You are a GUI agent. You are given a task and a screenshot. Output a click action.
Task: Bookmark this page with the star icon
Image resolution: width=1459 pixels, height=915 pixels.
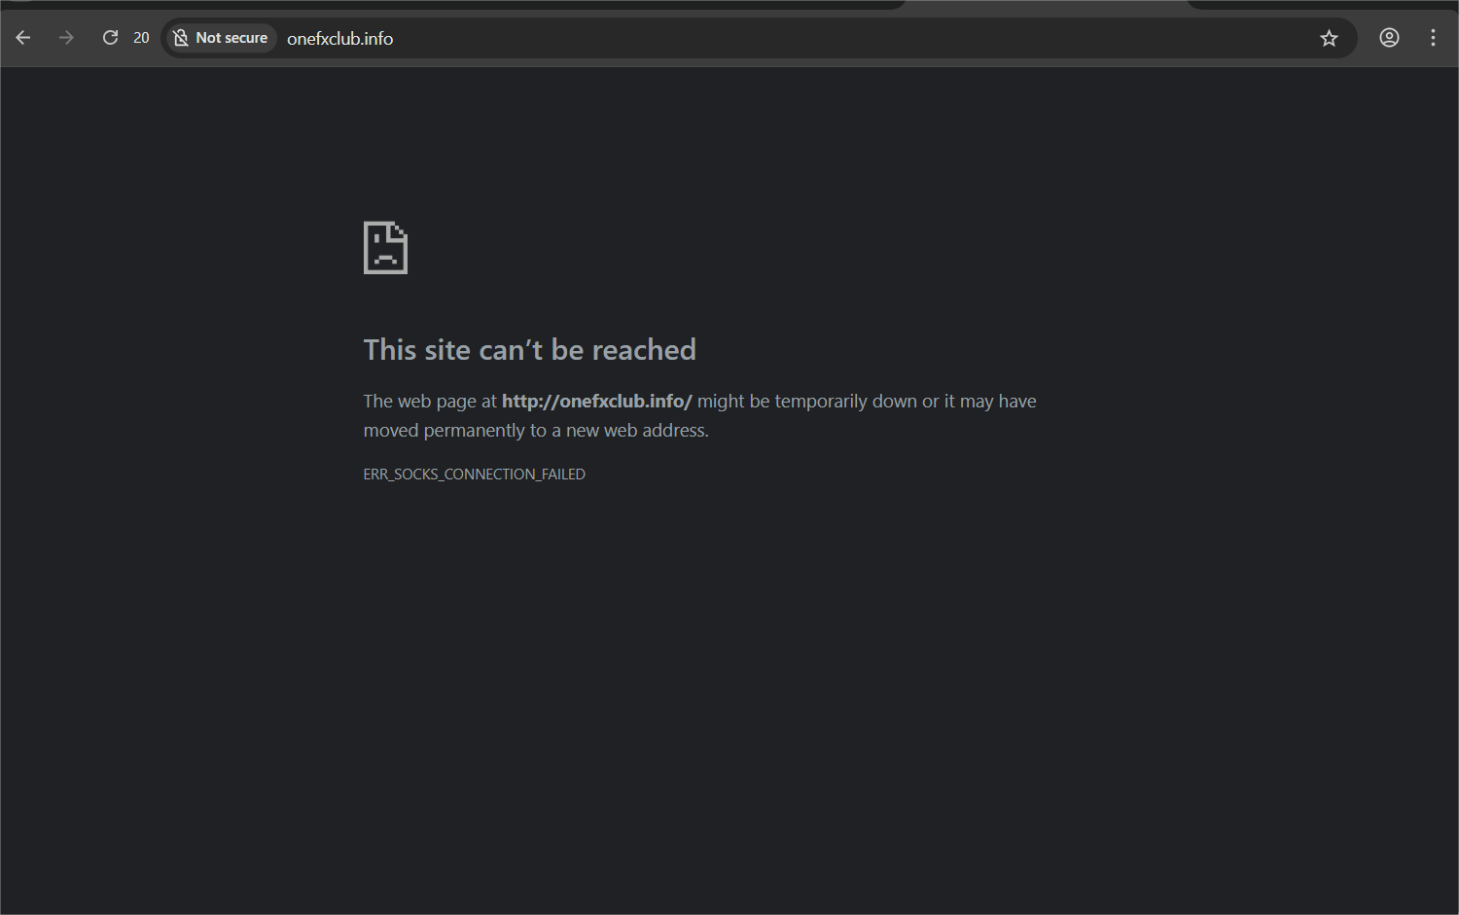[x=1329, y=38]
